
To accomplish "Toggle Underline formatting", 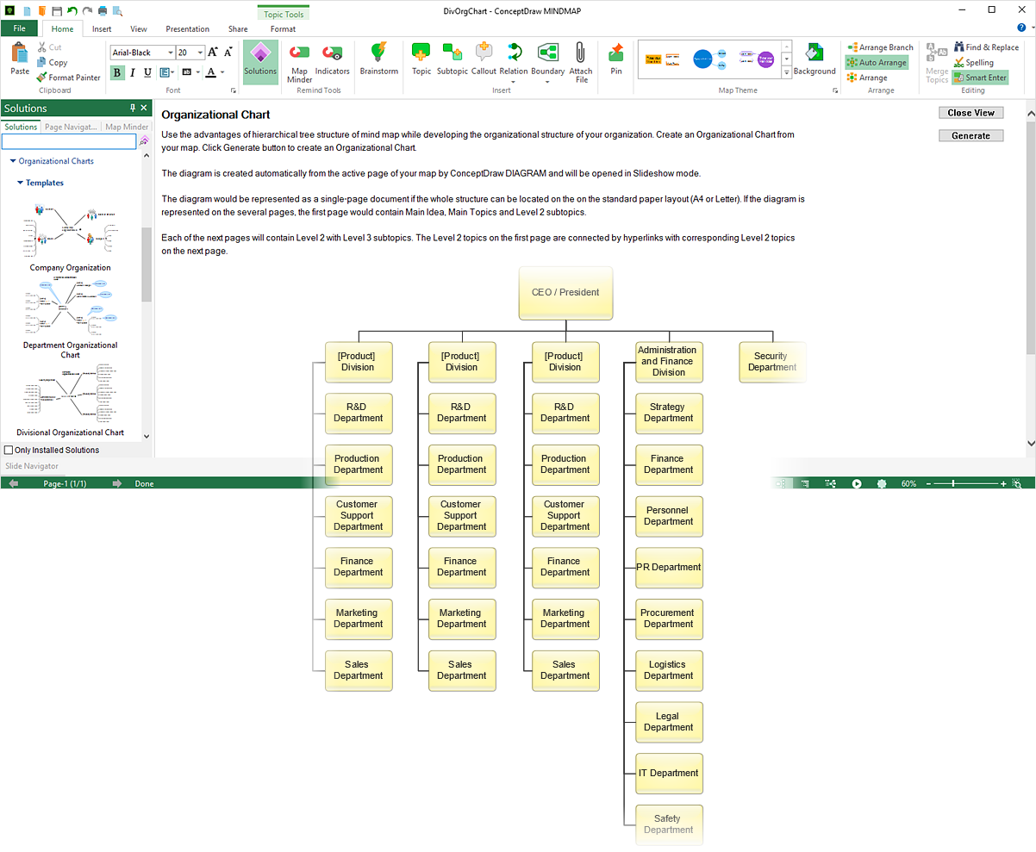I will pos(147,72).
